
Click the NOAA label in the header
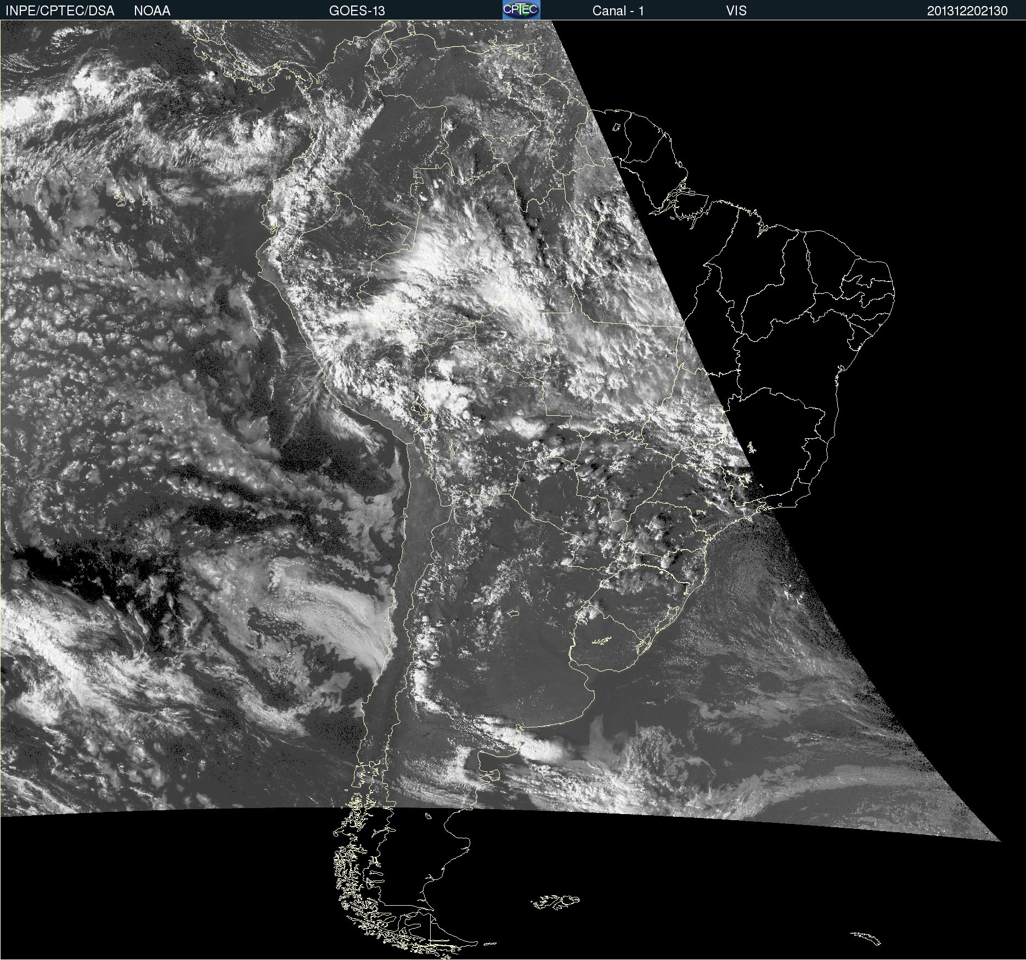click(152, 10)
